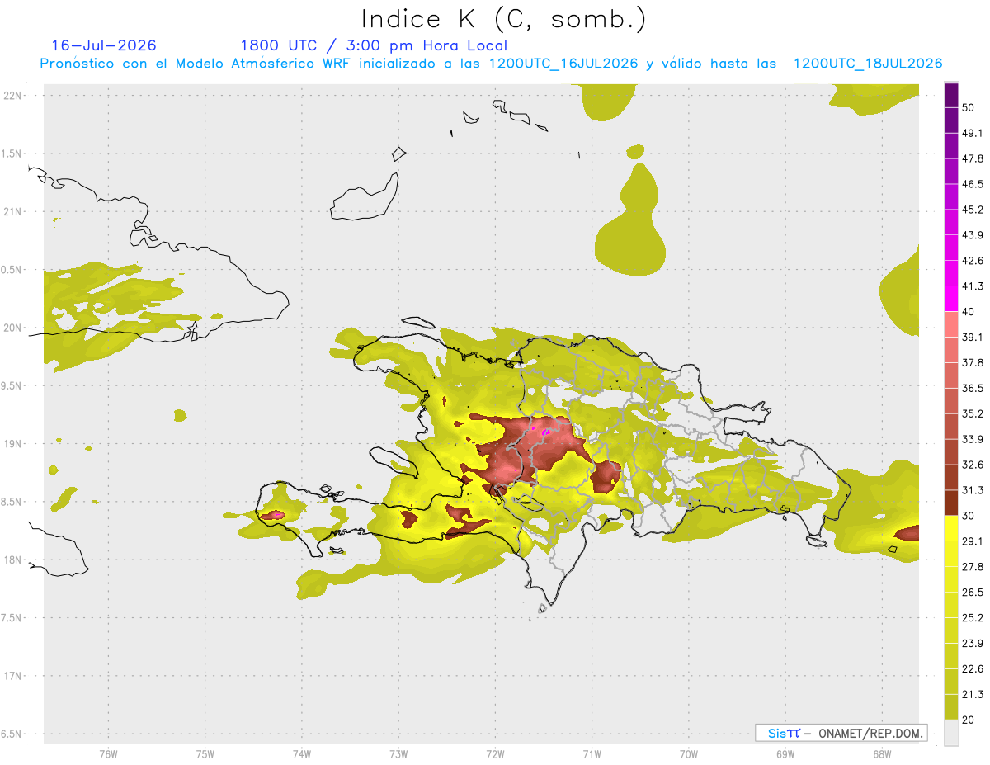
Task: Click the "68W" longitude label
Action: click(882, 753)
